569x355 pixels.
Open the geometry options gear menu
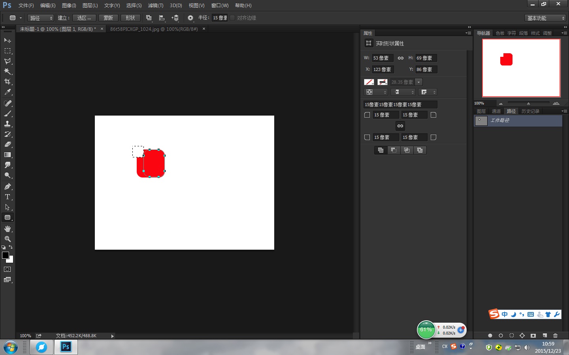[190, 18]
